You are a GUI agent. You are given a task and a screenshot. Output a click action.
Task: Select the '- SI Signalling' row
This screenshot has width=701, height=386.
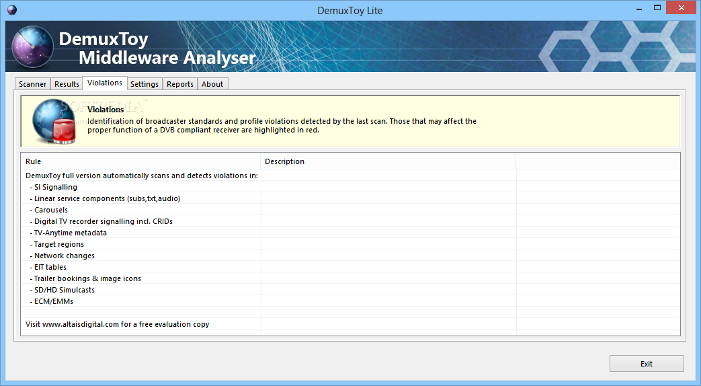351,187
